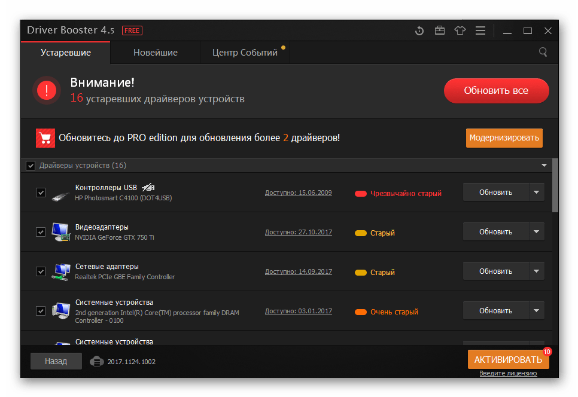
Task: Click the red shopping cart icon
Action: pos(45,138)
